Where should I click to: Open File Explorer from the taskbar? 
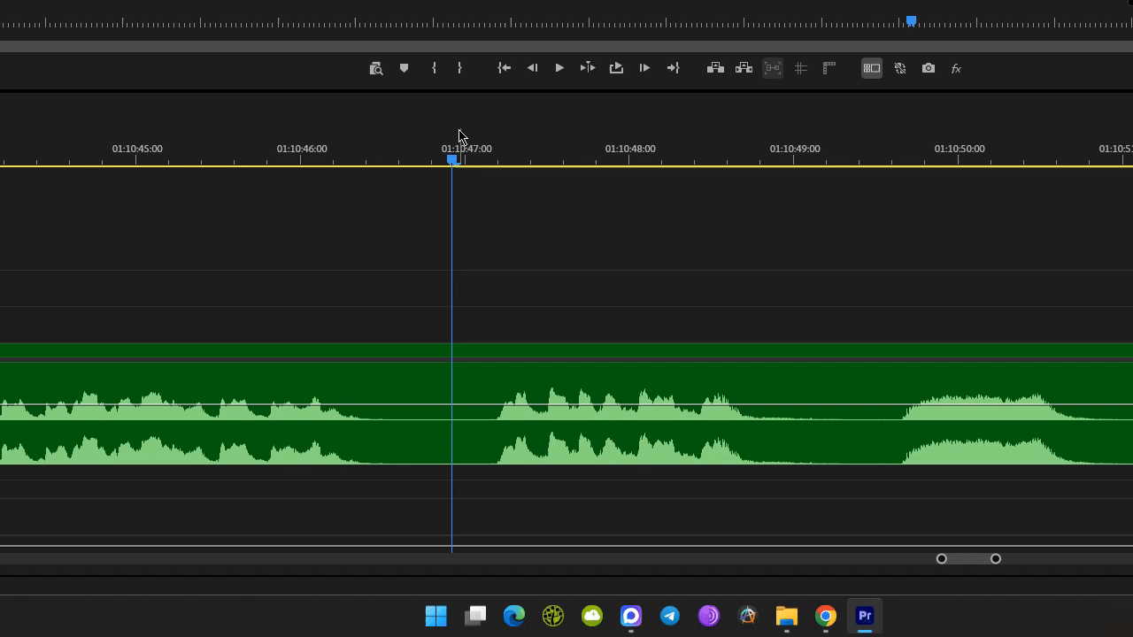787,616
